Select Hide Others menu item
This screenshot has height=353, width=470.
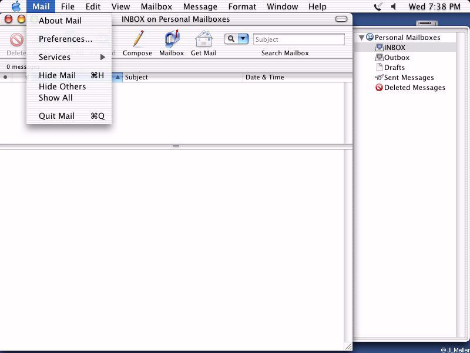coord(69,86)
